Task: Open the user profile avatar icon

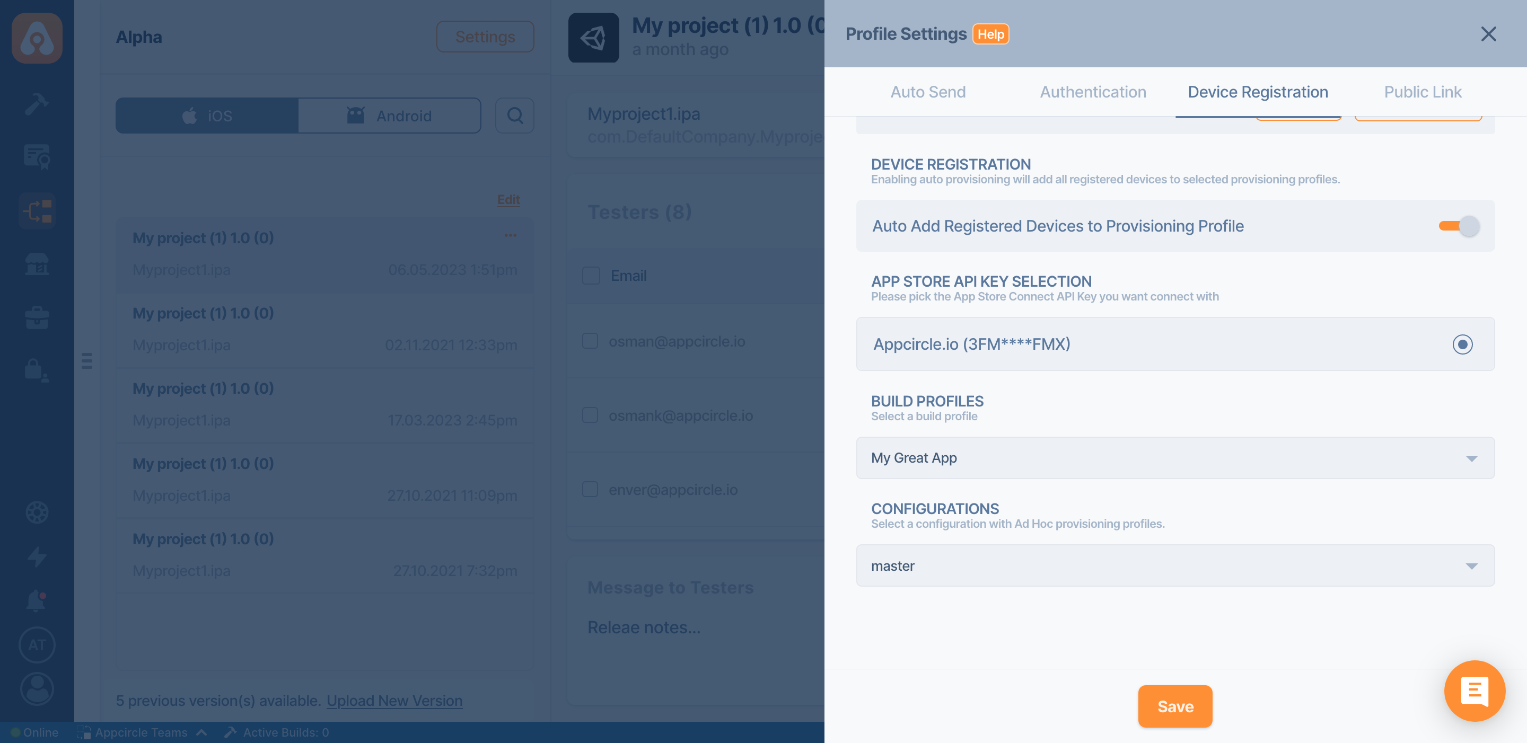Action: tap(37, 689)
